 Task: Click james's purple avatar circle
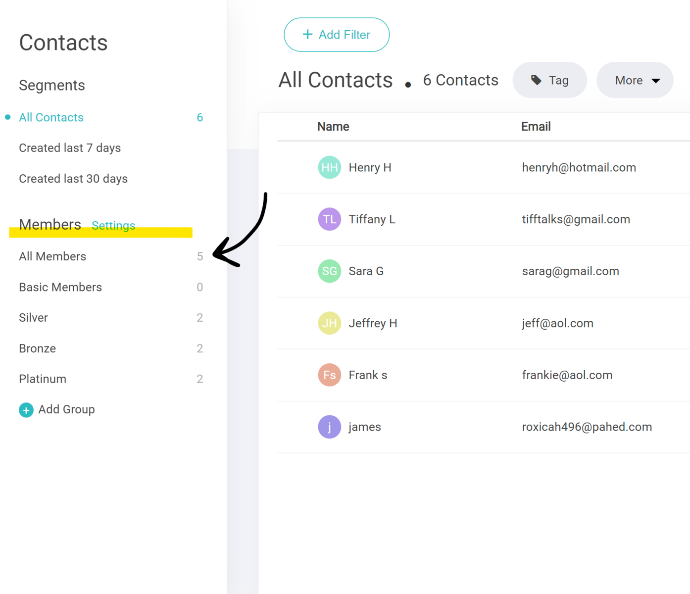click(329, 427)
